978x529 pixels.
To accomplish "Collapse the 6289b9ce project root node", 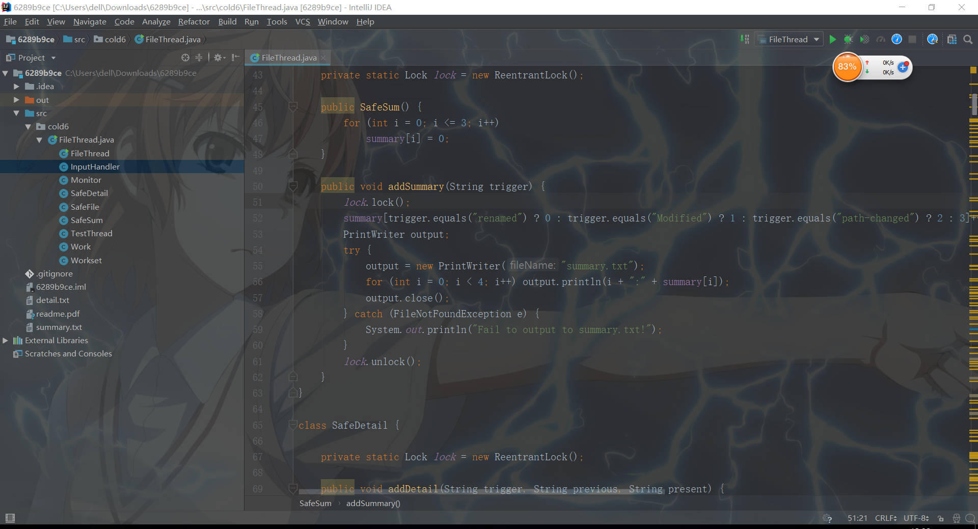I will [6, 73].
